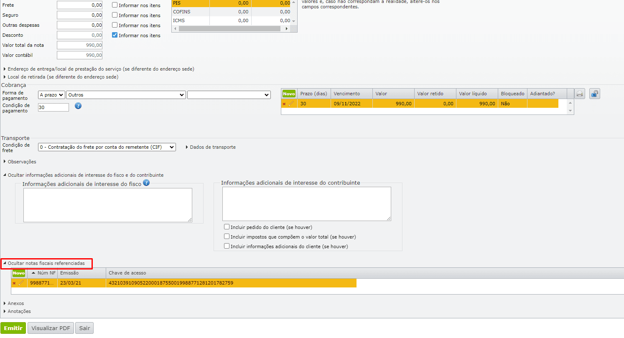Open the empty payment dropdown beside Outros

229,95
